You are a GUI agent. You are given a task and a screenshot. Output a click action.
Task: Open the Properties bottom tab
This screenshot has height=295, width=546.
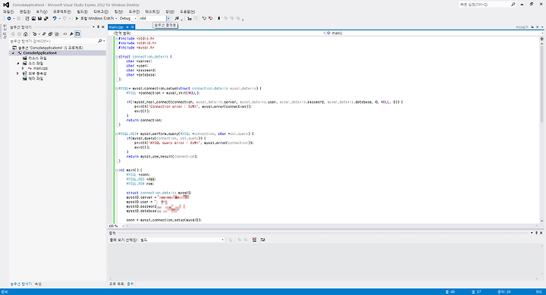click(38, 284)
